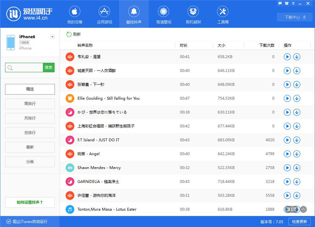The height and width of the screenshot is (227, 315).
Task: Open feedback via the speech bubble icon
Action: pyautogui.click(x=280, y=3)
